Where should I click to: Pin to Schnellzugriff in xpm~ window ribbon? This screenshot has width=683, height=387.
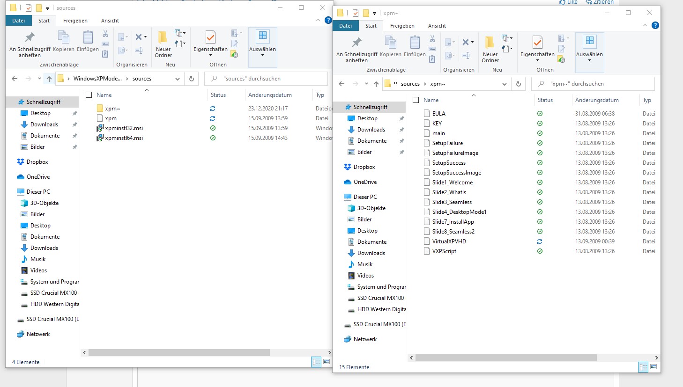pyautogui.click(x=356, y=50)
